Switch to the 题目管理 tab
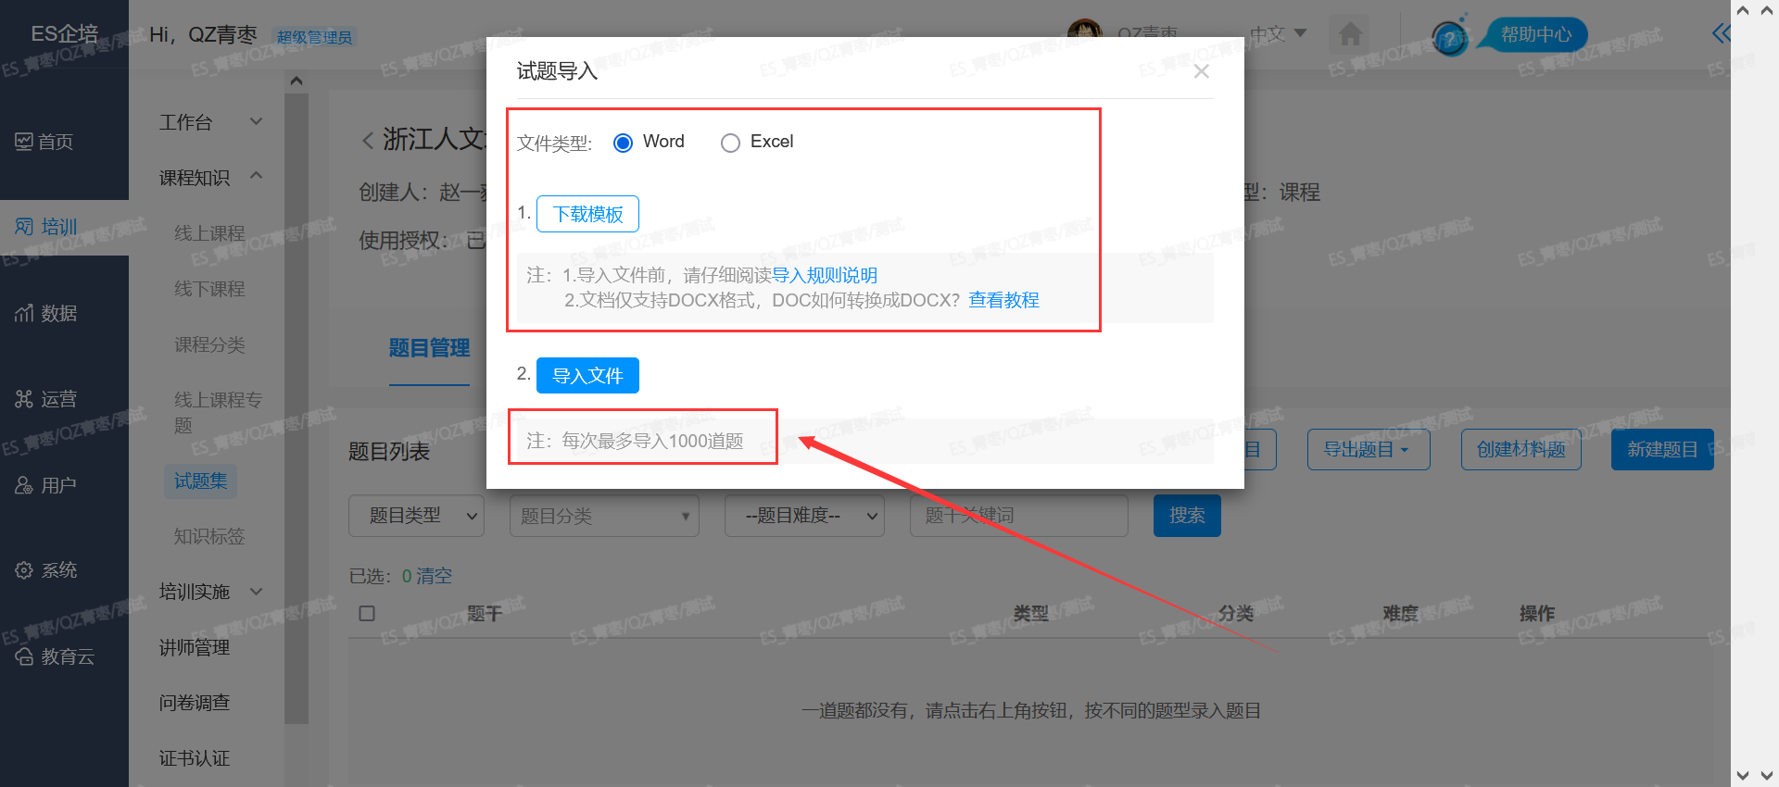The width and height of the screenshot is (1779, 787). (x=429, y=348)
